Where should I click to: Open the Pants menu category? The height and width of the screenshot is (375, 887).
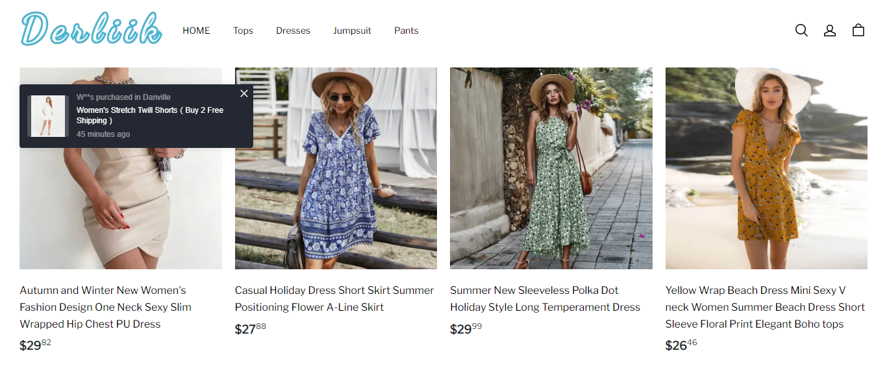tap(406, 30)
